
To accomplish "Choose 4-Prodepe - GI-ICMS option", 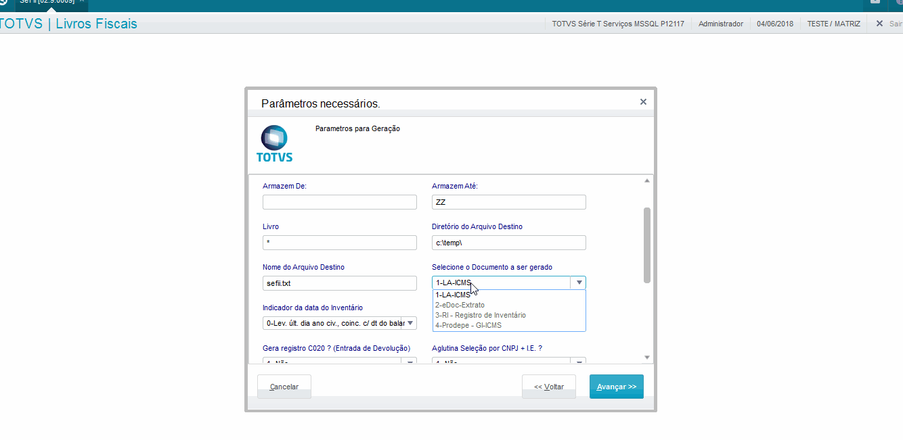I will (509, 325).
